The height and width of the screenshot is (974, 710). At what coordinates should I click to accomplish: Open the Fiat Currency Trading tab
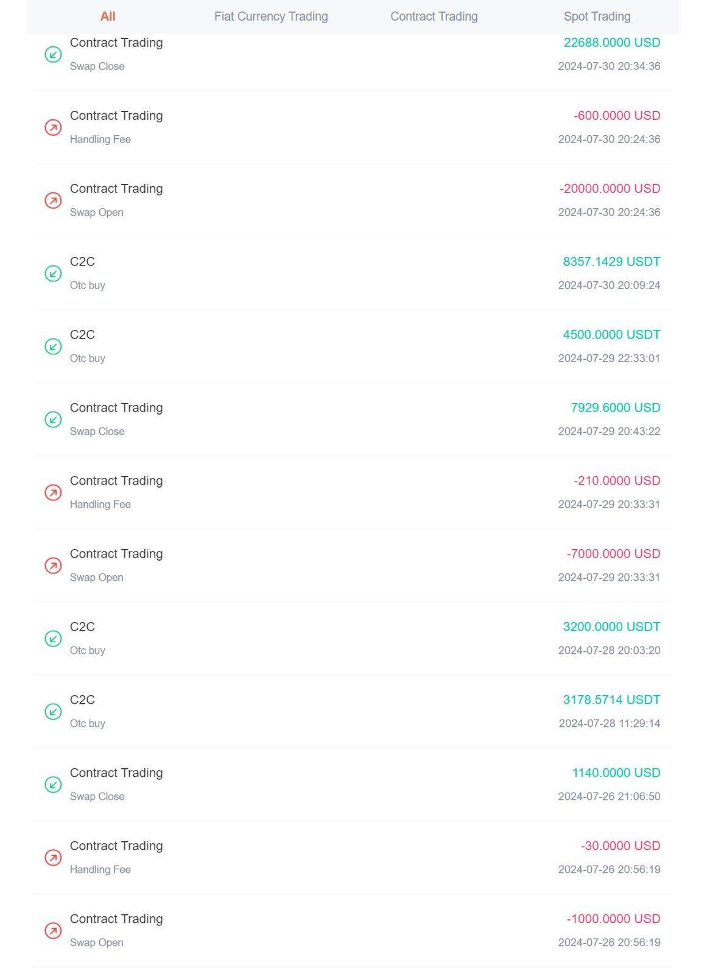click(x=271, y=16)
